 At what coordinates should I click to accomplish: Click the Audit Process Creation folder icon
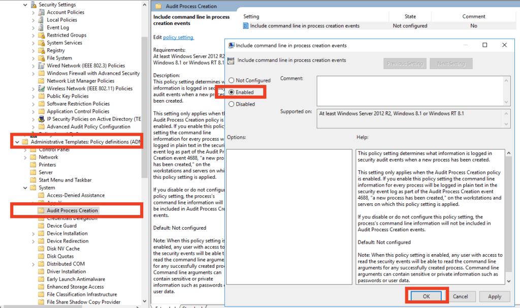tap(41, 210)
